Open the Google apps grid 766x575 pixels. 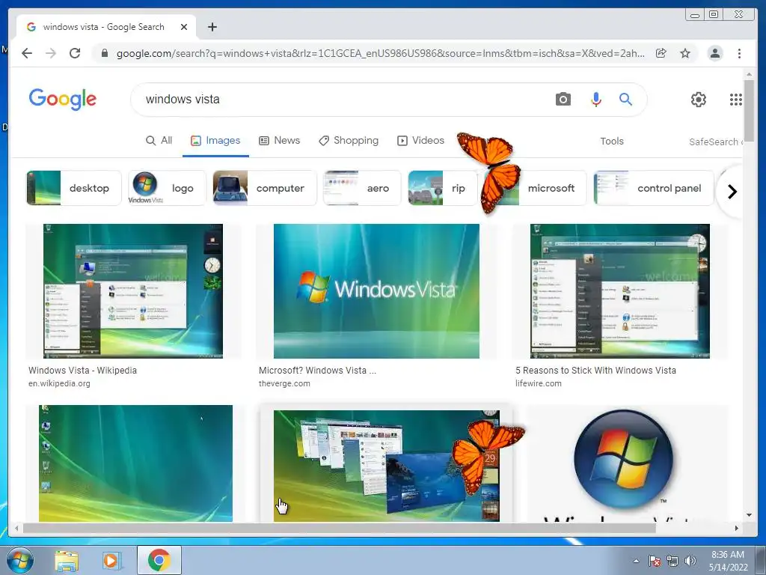click(736, 100)
